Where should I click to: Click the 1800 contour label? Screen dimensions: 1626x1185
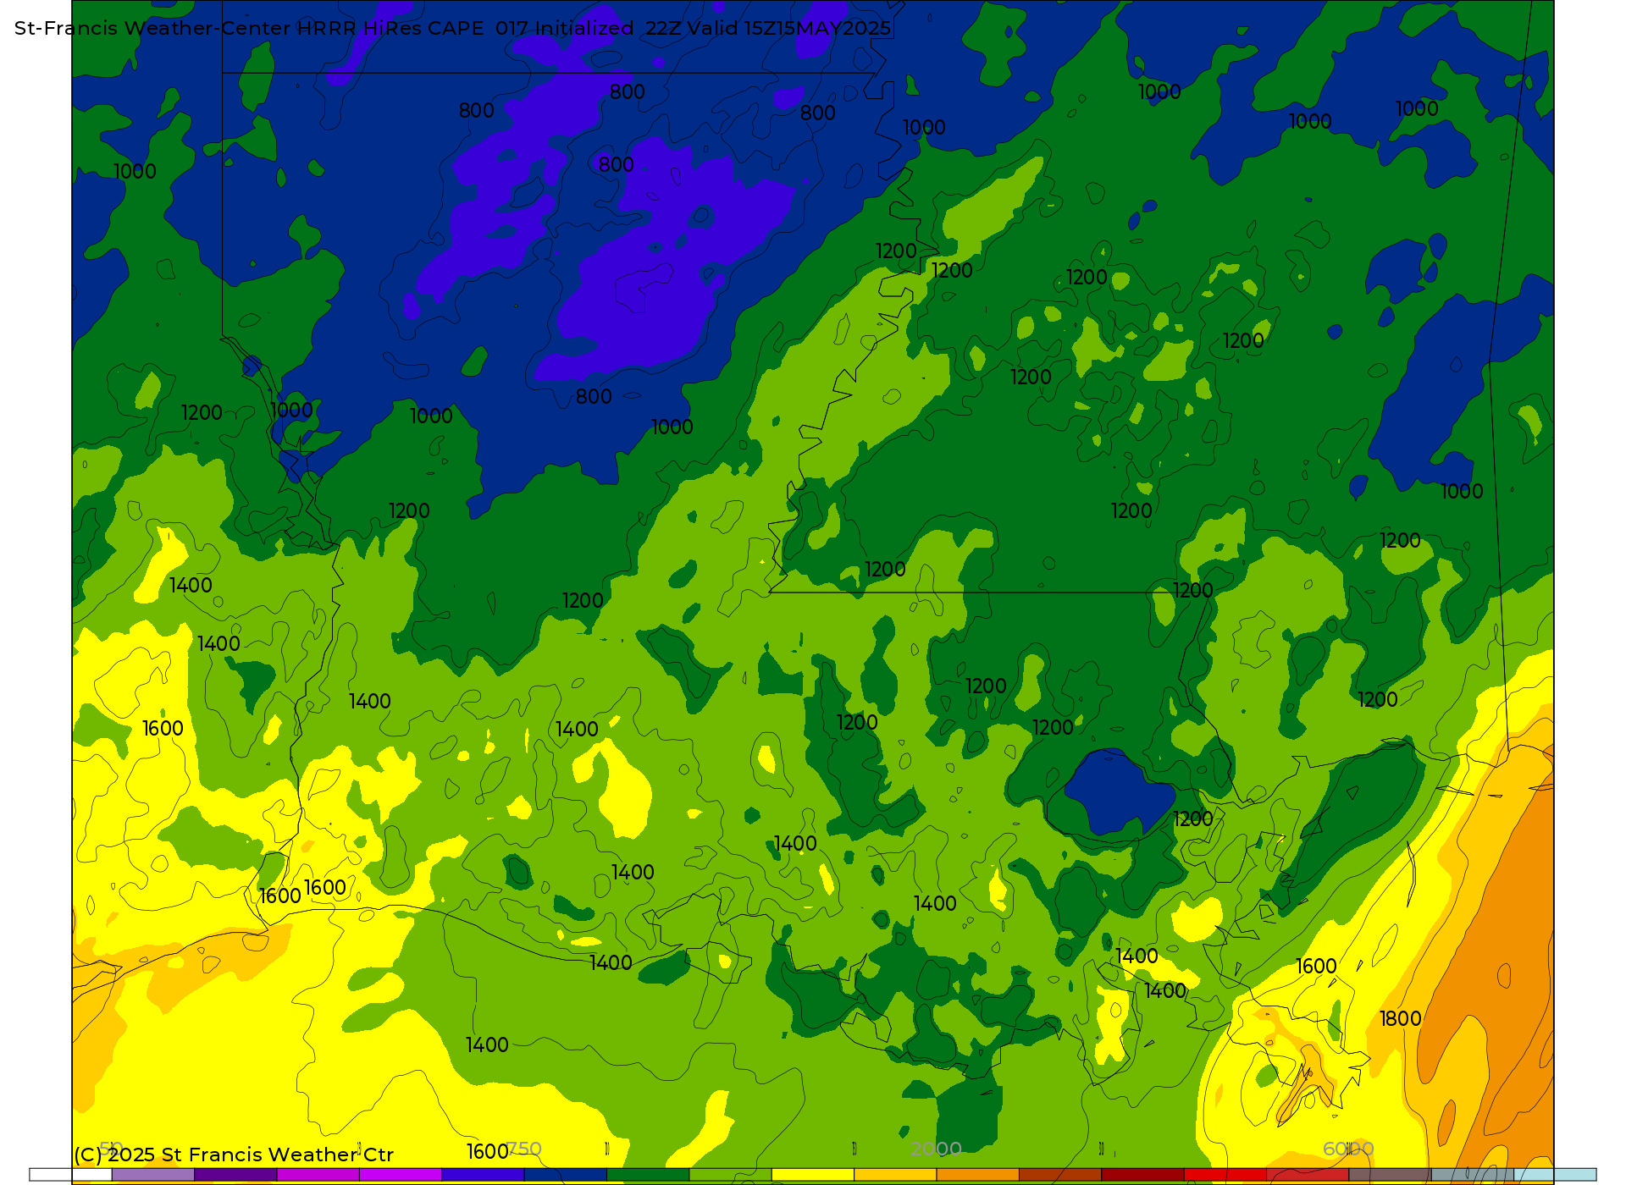coord(1400,1019)
